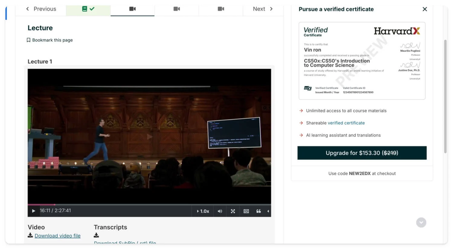Open the 1.0x playback speed menu

coord(203,211)
